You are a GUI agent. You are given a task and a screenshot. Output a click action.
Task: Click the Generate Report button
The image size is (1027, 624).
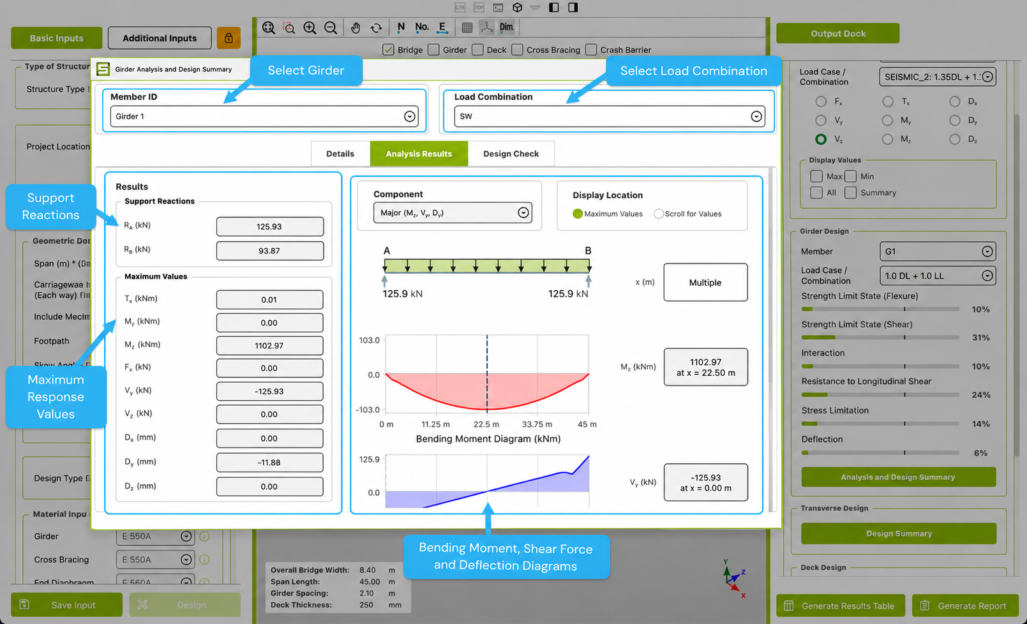click(x=964, y=605)
